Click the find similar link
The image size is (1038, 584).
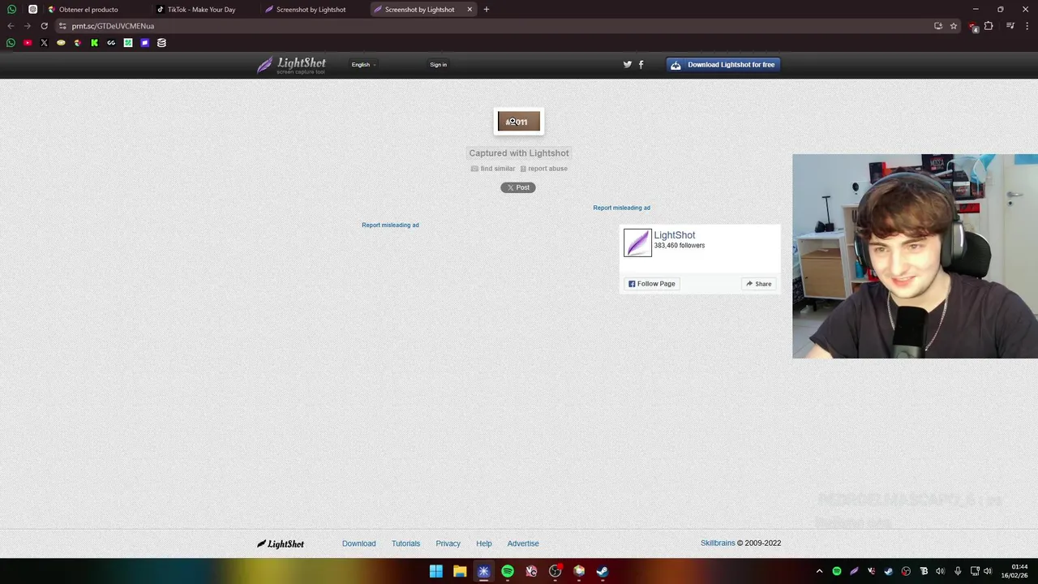[493, 169]
